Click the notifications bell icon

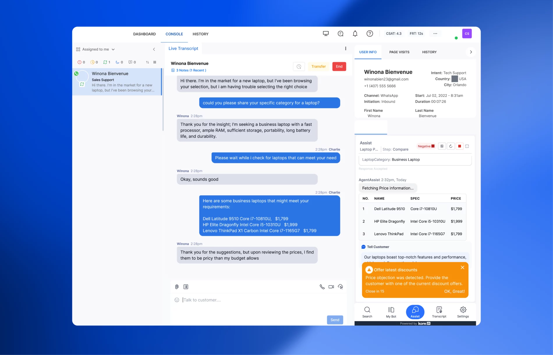pyautogui.click(x=355, y=34)
